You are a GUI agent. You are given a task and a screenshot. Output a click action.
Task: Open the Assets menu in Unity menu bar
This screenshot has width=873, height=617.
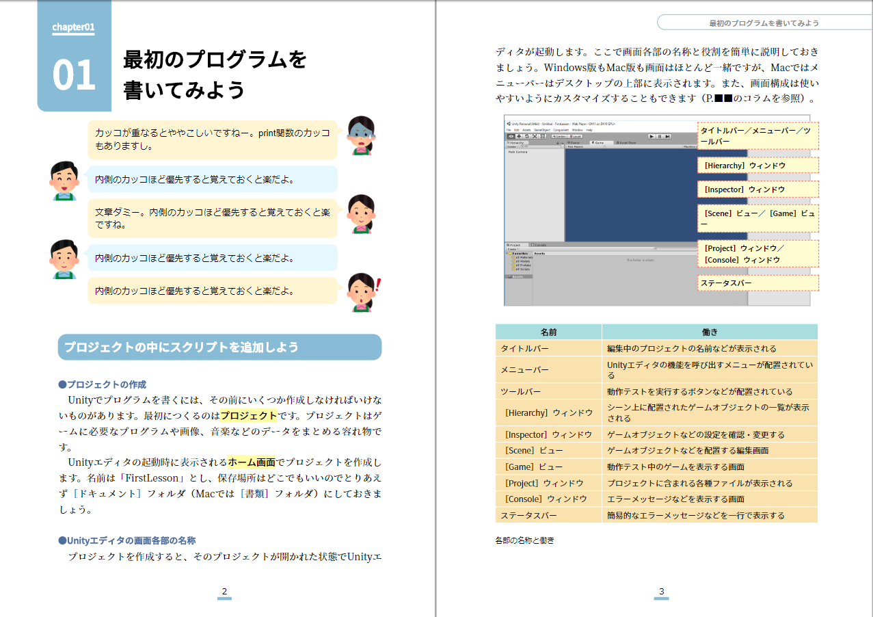click(x=526, y=130)
